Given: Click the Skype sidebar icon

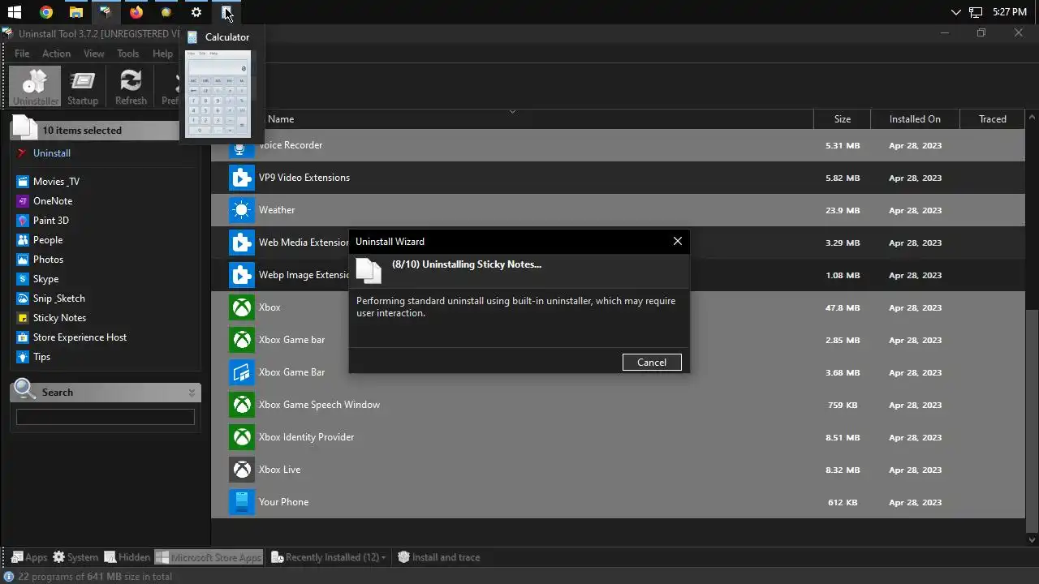Looking at the screenshot, I should pos(23,279).
